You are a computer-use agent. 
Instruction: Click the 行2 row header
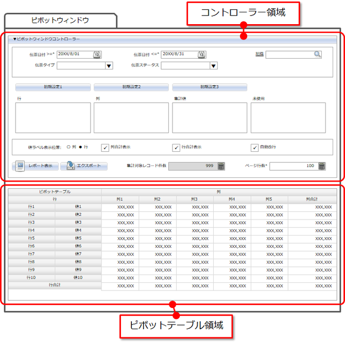31,214
